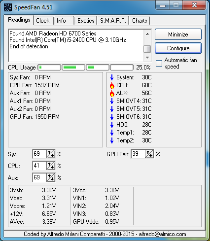Enable the Automatic fan speed checkbox

pos(159,63)
